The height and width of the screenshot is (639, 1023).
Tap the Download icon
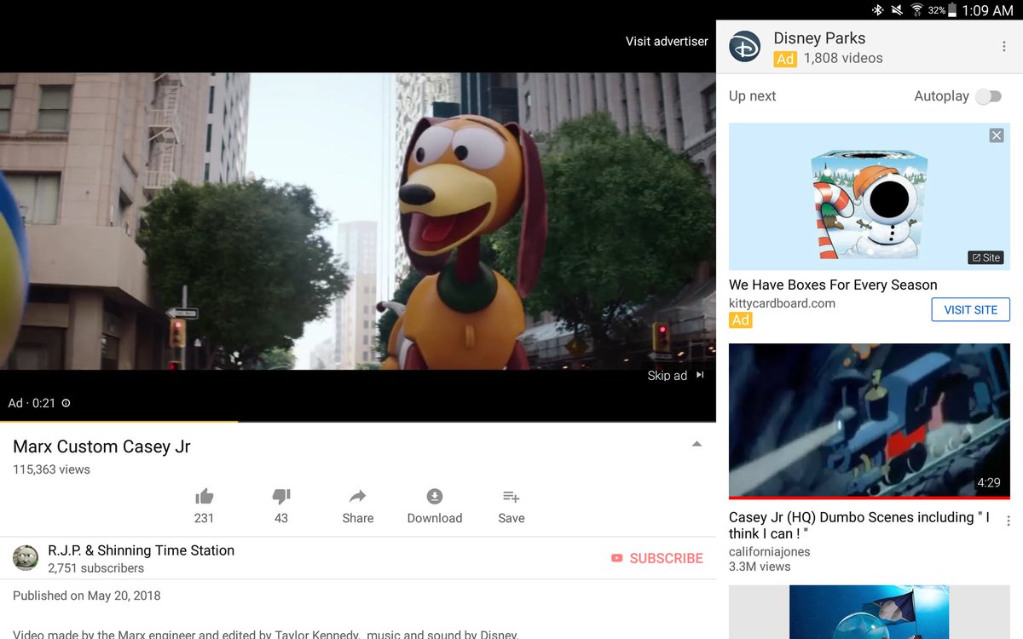click(435, 496)
